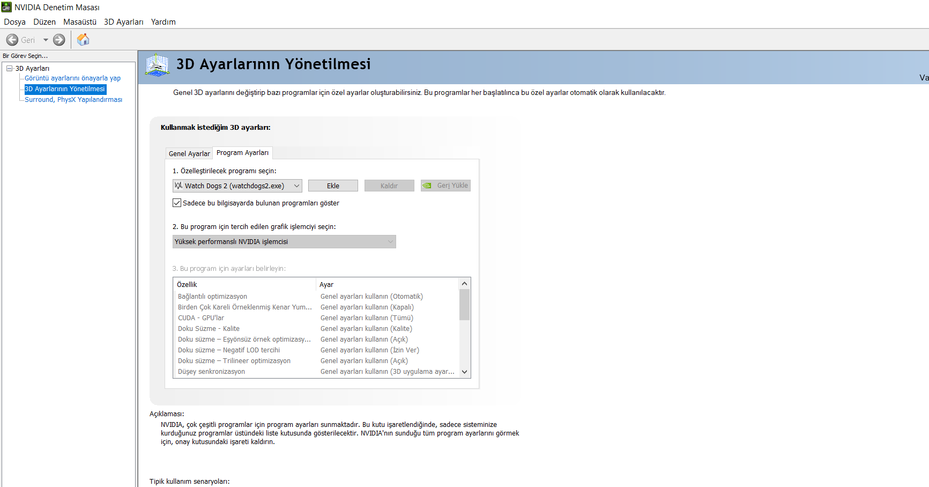The image size is (929, 487).
Task: Click the NVIDIA logo on Geri Yükle
Action: tap(427, 186)
